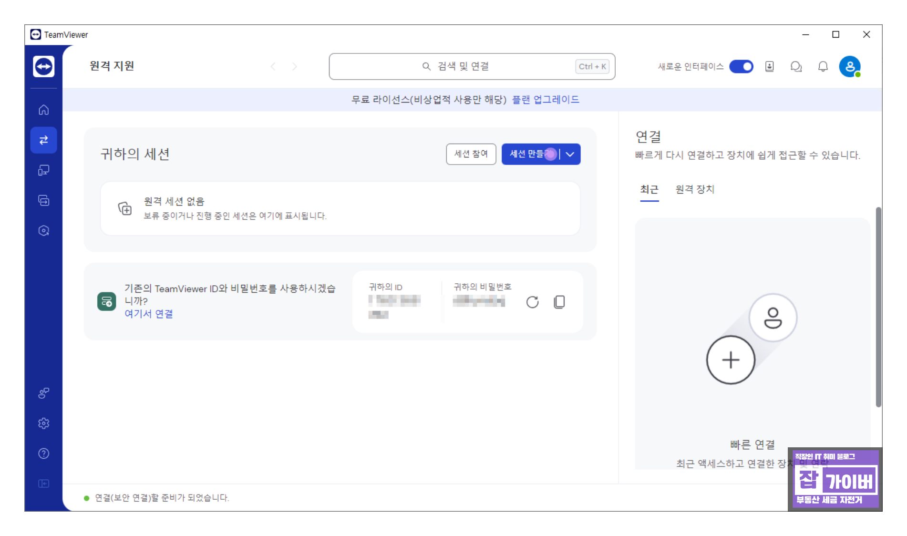Click the person avatar circle in quick connect
907x536 pixels.
tap(773, 318)
